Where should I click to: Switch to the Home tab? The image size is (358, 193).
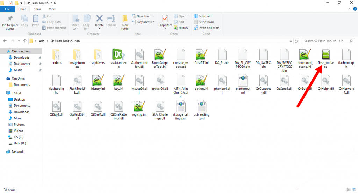pyautogui.click(x=22, y=9)
